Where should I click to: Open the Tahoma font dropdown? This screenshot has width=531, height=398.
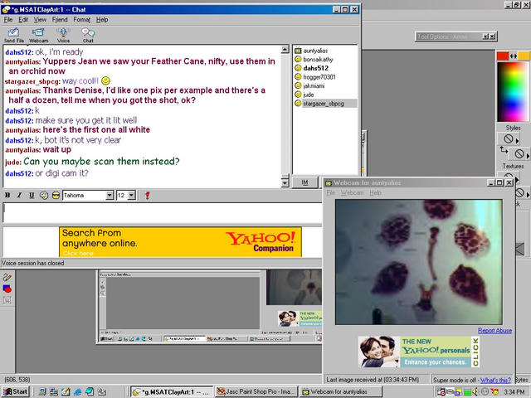coord(110,196)
